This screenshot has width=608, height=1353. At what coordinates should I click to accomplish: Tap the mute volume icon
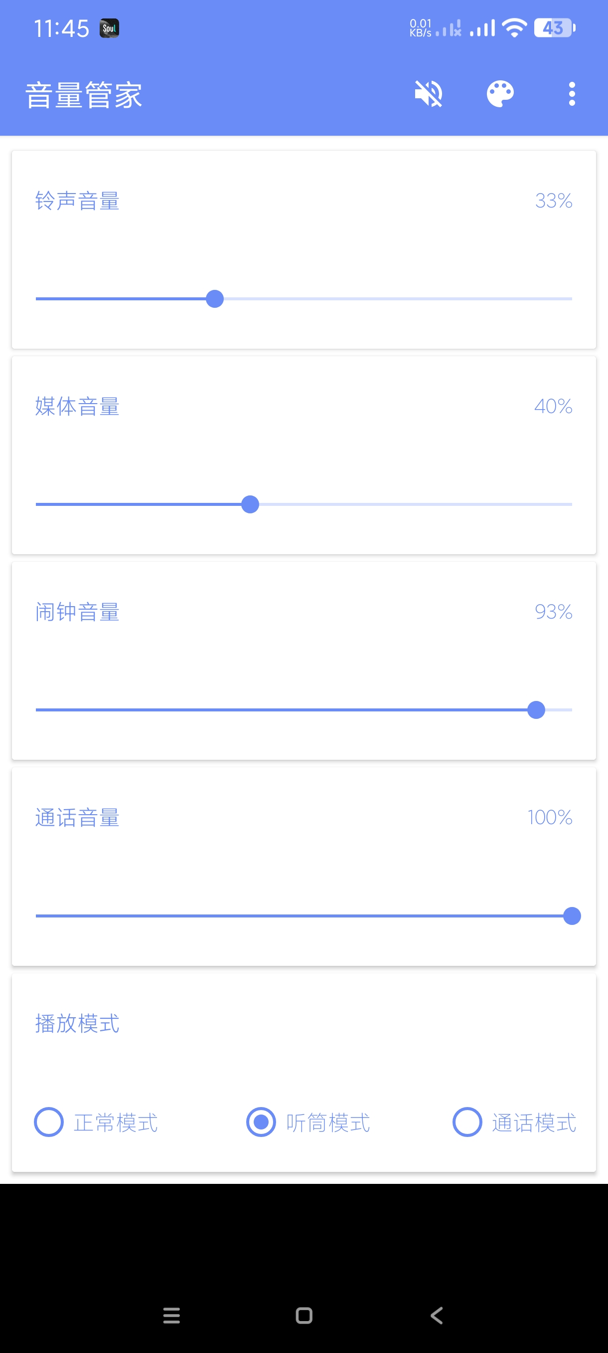[428, 94]
